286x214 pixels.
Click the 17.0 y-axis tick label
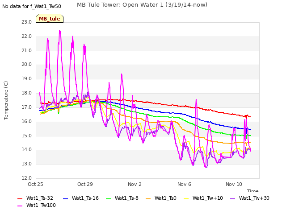27,107
